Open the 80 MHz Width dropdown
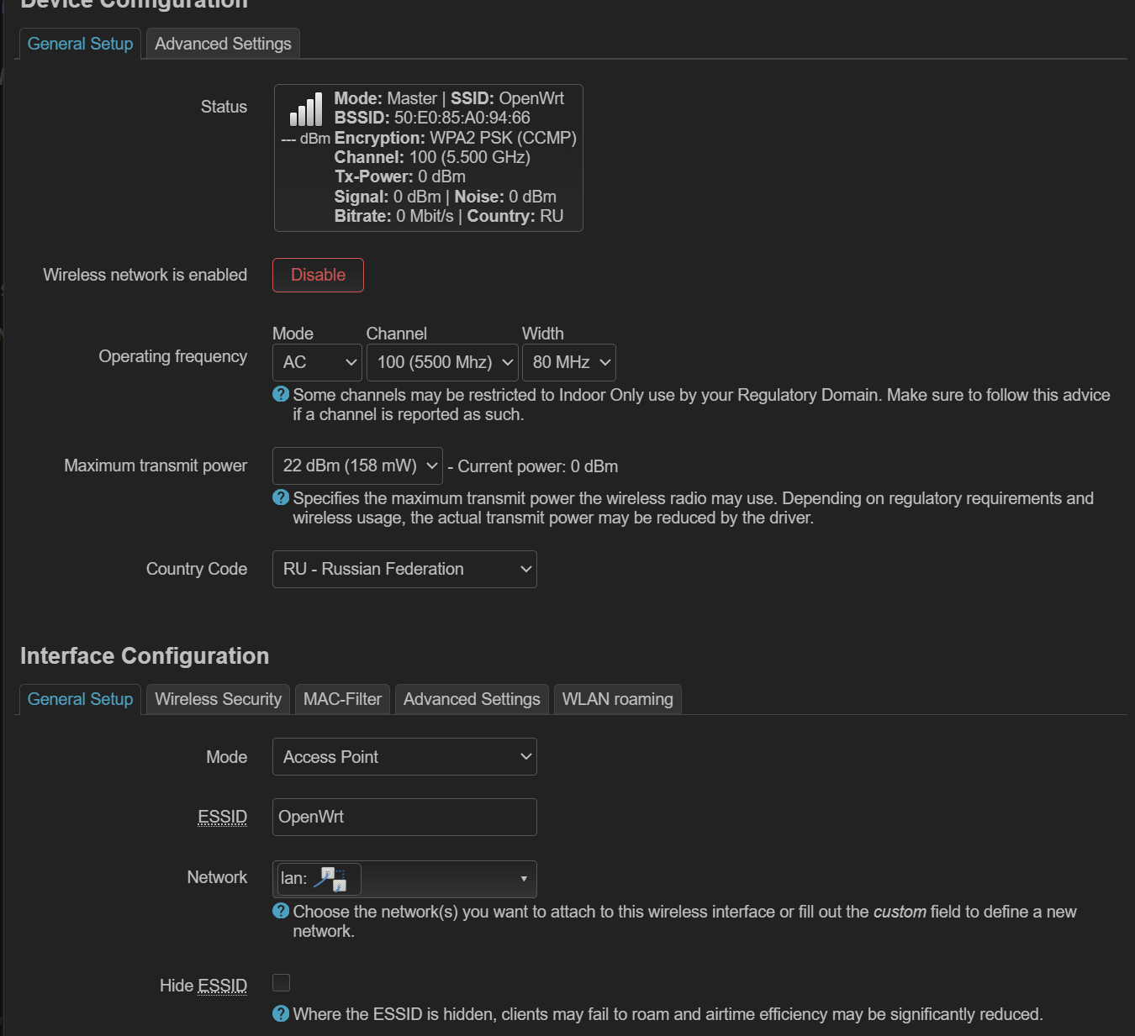1135x1036 pixels. coord(569,362)
